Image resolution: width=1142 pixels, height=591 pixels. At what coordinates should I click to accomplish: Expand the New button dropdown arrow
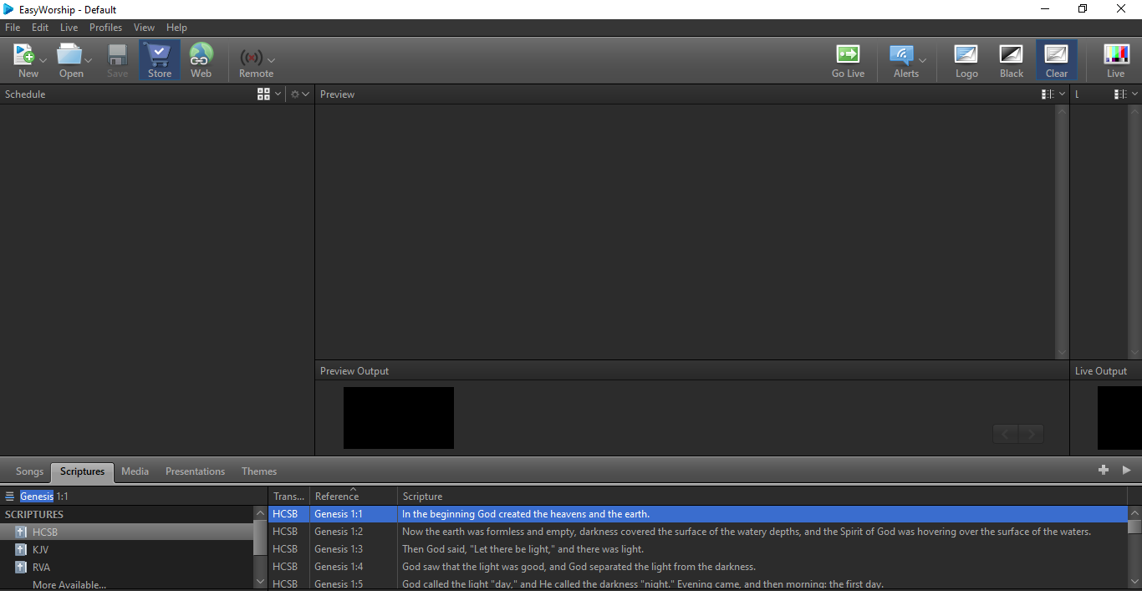tap(43, 60)
